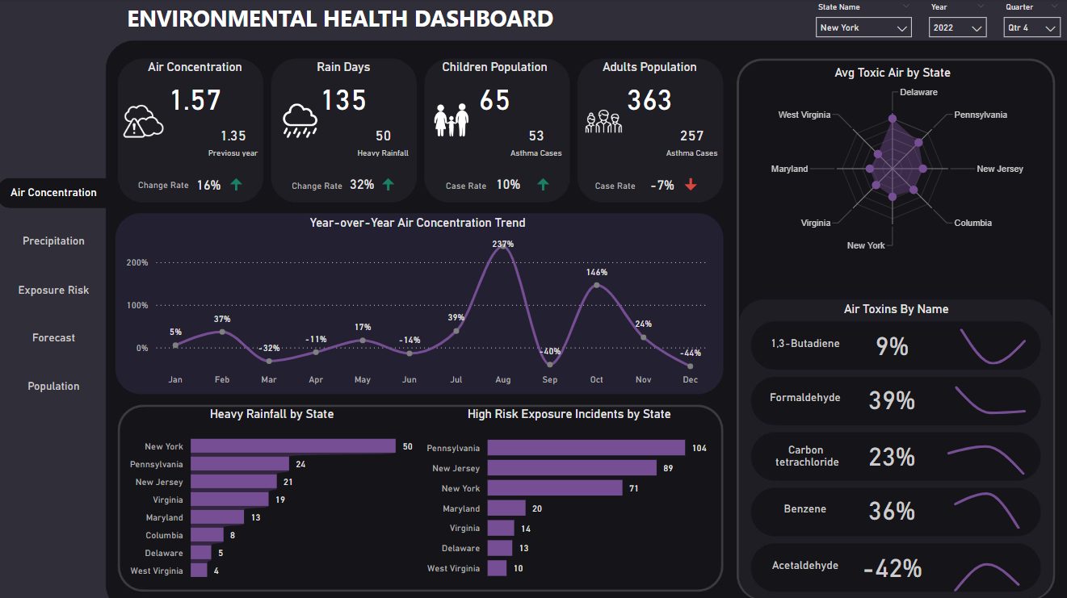Open the Year dropdown showing 2022
Image resolution: width=1067 pixels, height=598 pixels.
click(x=958, y=27)
